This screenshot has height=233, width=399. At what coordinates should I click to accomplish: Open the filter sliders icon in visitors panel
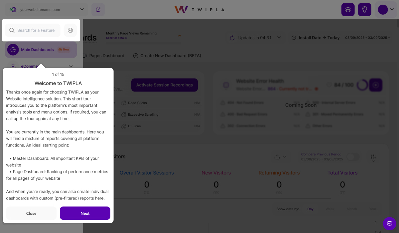click(x=373, y=157)
